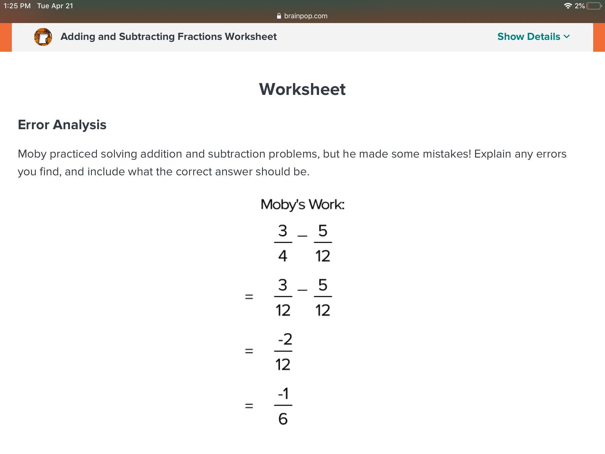Tap the time 1:25 PM in status bar

pos(17,6)
